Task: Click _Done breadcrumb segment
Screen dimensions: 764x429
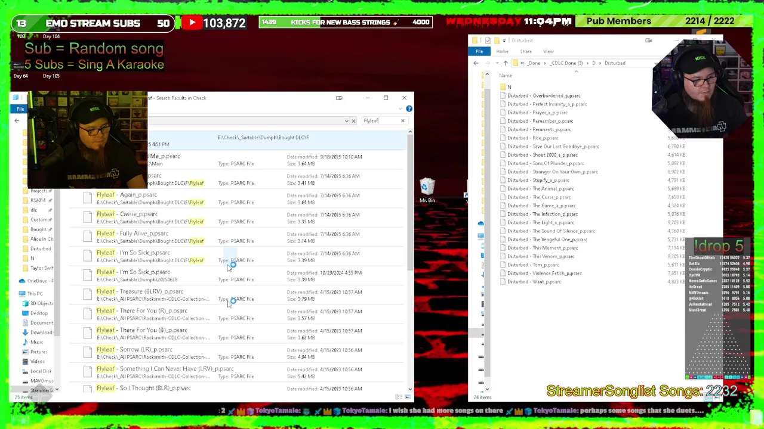Action: pyautogui.click(x=534, y=63)
